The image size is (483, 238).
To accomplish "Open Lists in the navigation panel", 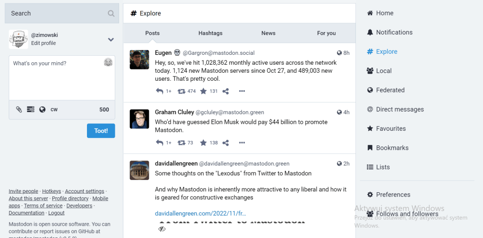I will pyautogui.click(x=382, y=167).
